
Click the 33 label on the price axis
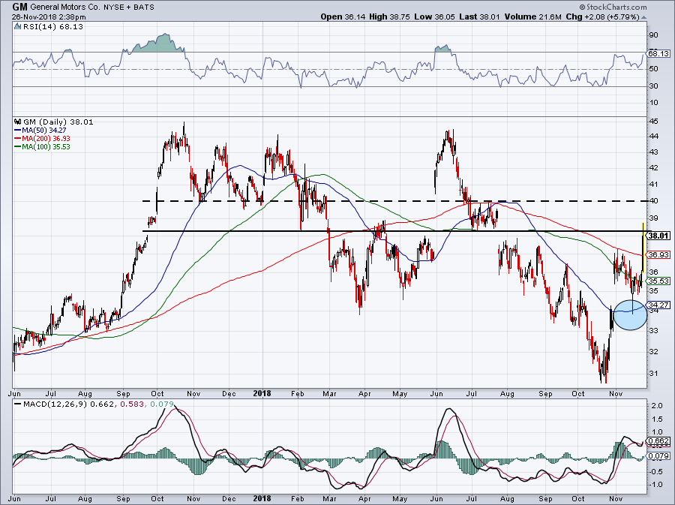coord(653,331)
